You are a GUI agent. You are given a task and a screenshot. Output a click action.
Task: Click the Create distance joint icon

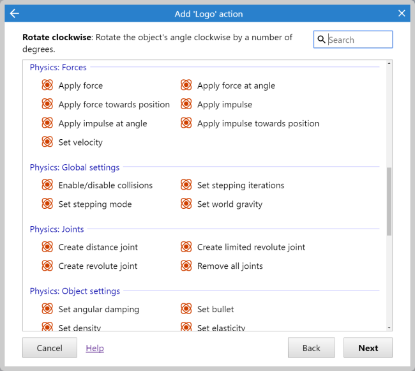coord(47,247)
